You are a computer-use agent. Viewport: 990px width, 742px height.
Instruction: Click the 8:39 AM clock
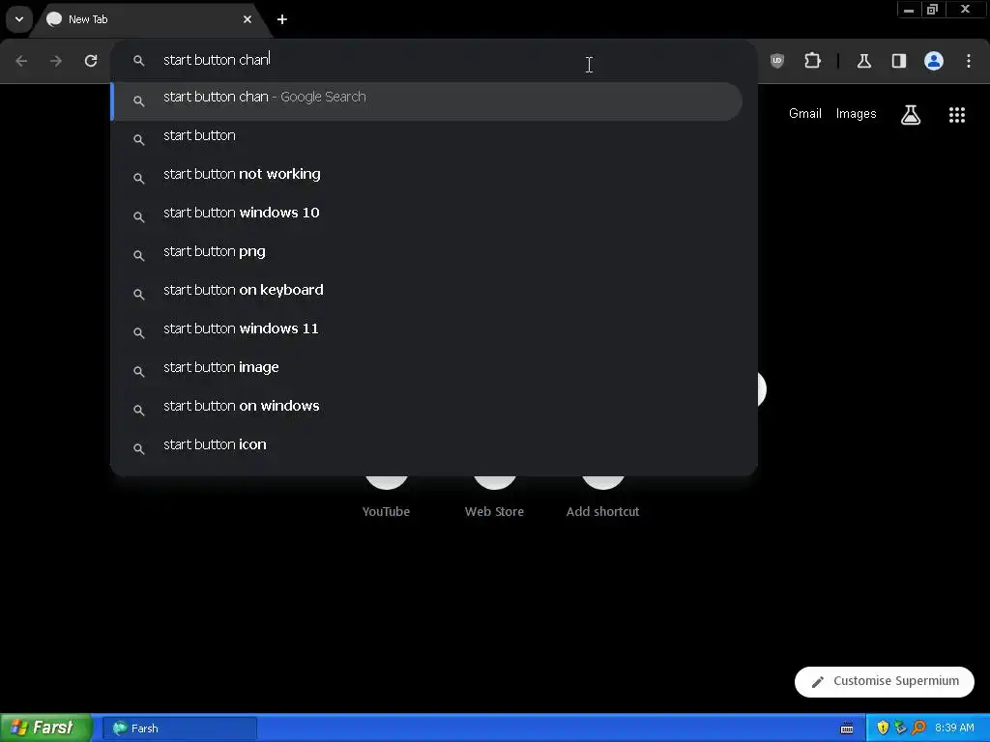954,728
